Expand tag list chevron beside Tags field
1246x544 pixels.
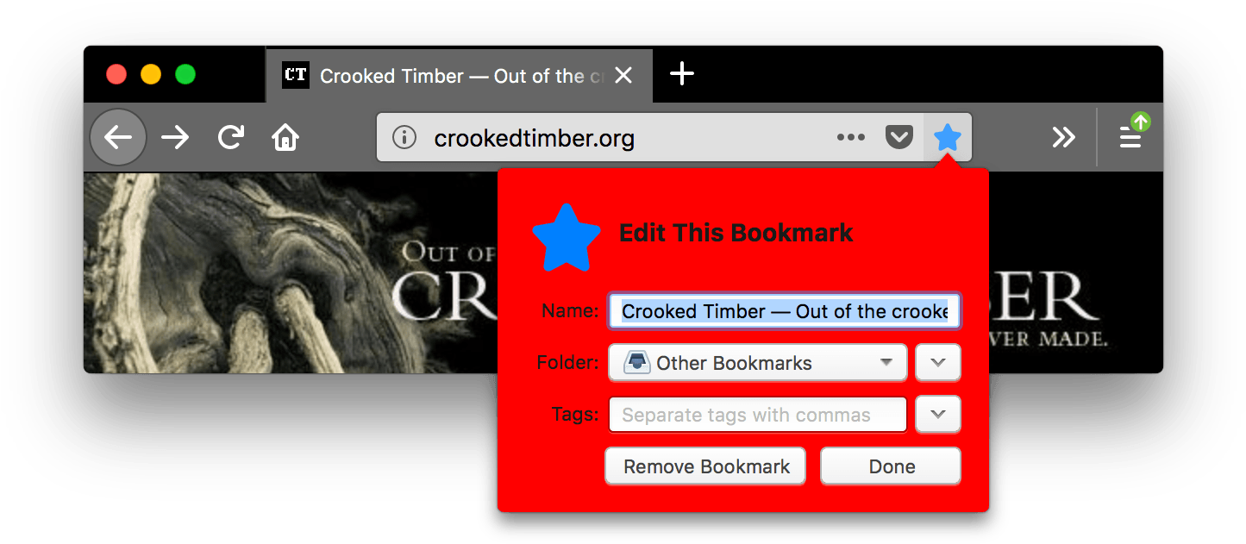(x=938, y=415)
